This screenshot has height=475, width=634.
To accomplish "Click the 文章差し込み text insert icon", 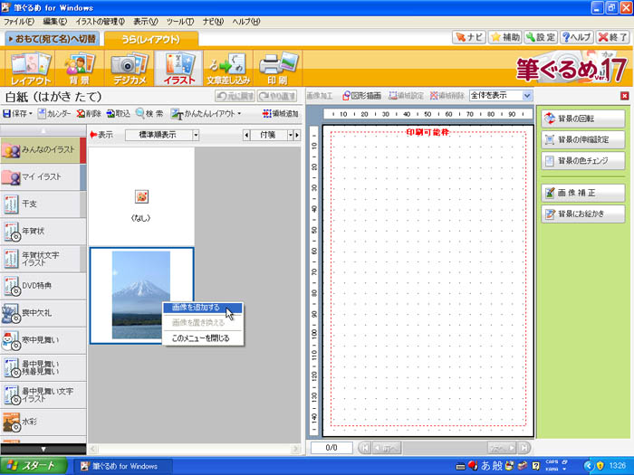I will (x=226, y=68).
